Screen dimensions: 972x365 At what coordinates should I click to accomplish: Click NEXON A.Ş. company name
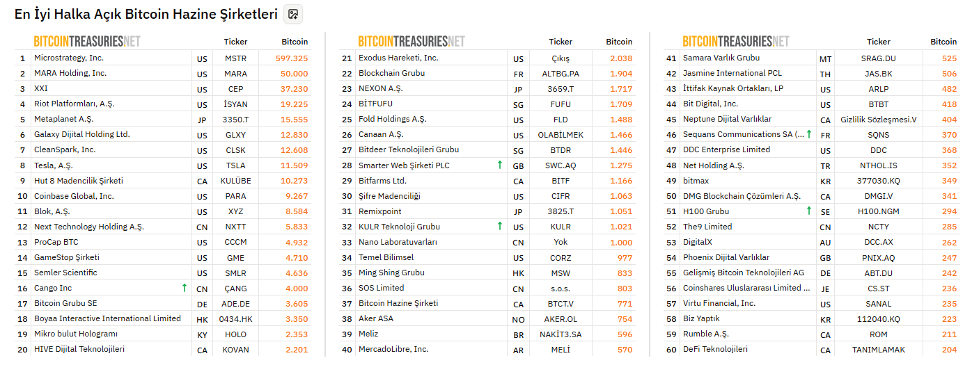pyautogui.click(x=381, y=88)
